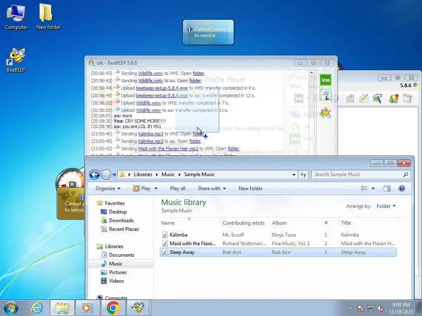
Task: Click the Play all button
Action: pos(178,188)
